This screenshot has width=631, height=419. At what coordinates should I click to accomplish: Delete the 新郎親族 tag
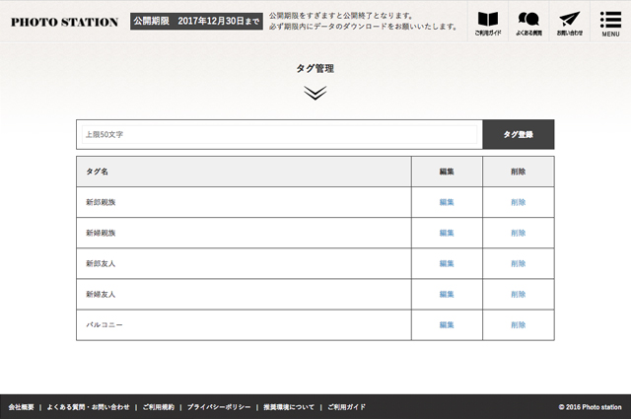518,202
